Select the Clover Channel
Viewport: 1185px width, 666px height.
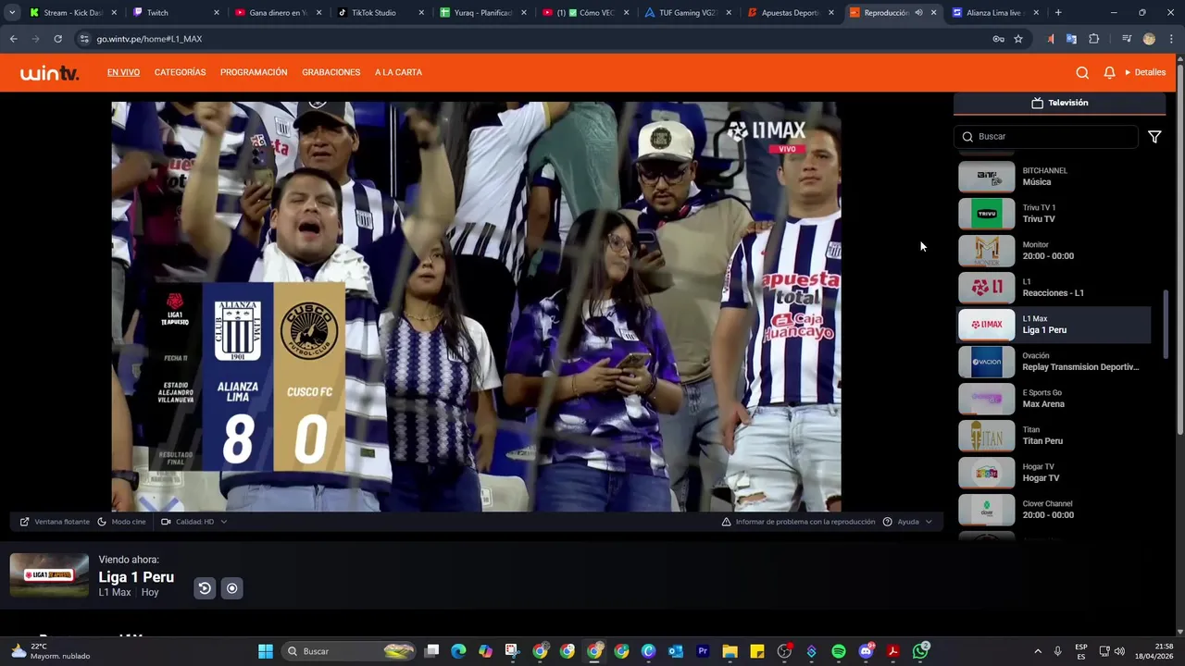(x=1054, y=510)
